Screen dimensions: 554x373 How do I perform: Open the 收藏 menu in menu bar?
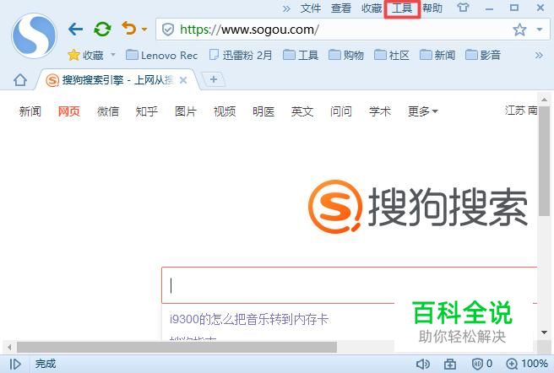point(372,8)
